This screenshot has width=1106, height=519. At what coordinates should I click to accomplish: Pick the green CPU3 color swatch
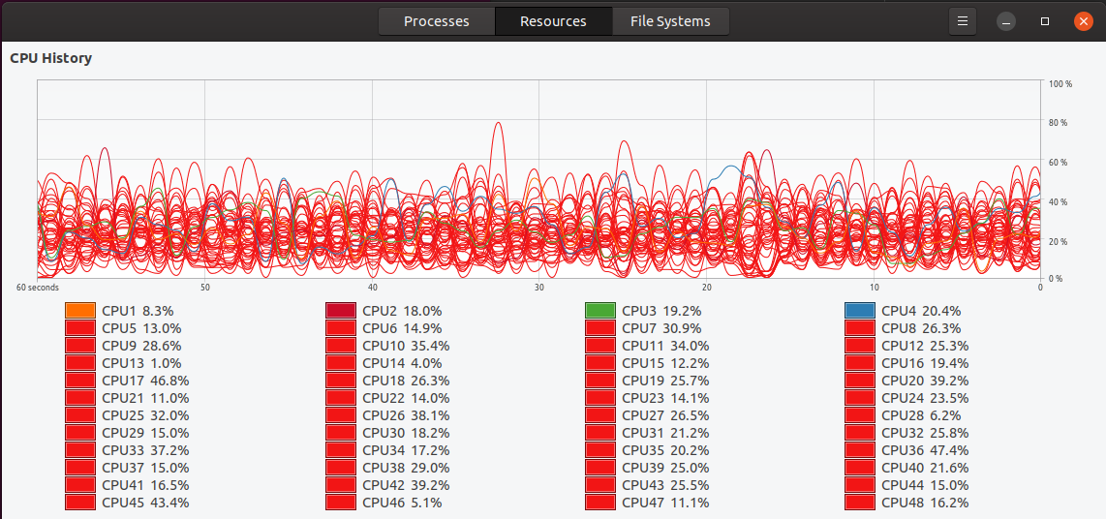[x=600, y=311]
